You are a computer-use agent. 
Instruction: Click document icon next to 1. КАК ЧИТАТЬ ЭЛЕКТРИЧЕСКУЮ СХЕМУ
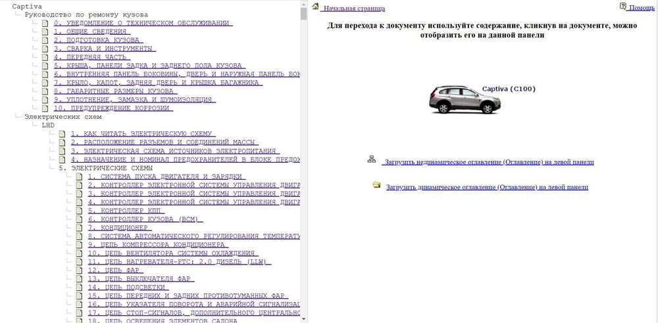click(62, 134)
